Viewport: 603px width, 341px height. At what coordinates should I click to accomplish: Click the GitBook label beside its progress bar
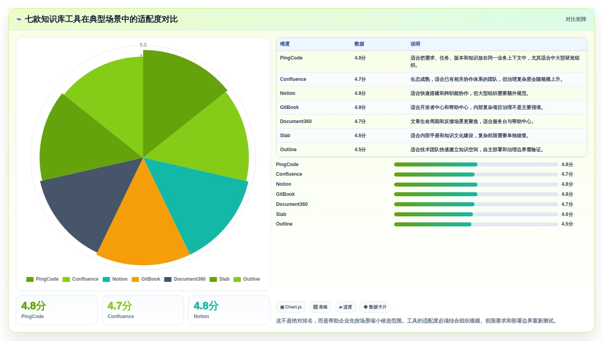point(285,194)
